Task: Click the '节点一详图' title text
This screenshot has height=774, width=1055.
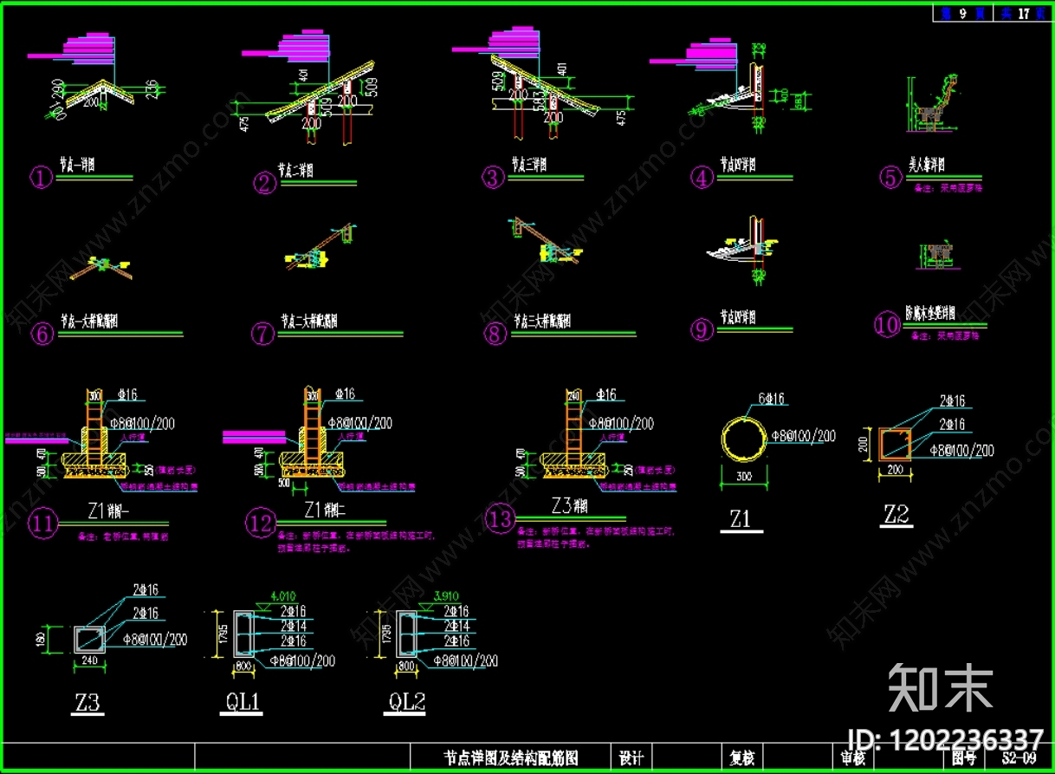Action: click(77, 164)
